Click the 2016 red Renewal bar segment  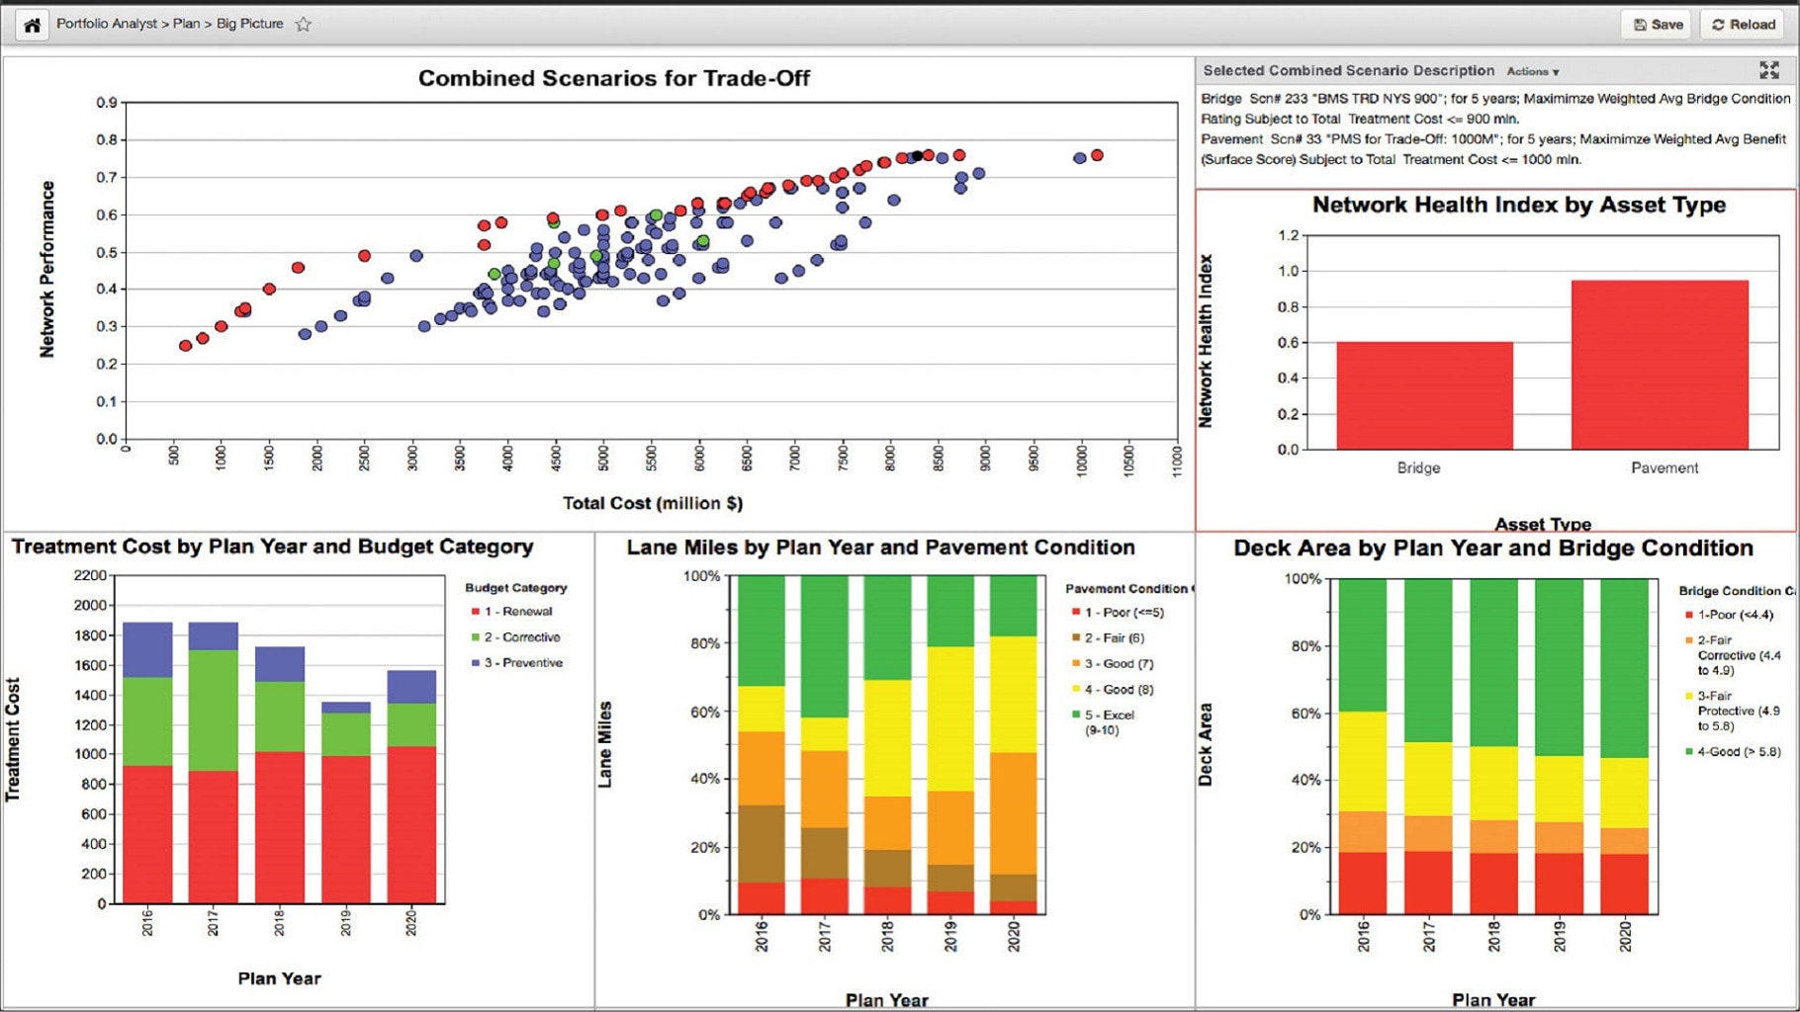click(147, 834)
